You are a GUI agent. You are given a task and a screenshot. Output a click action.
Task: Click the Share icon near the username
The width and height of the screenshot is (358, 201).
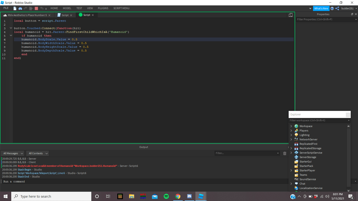(x=337, y=8)
